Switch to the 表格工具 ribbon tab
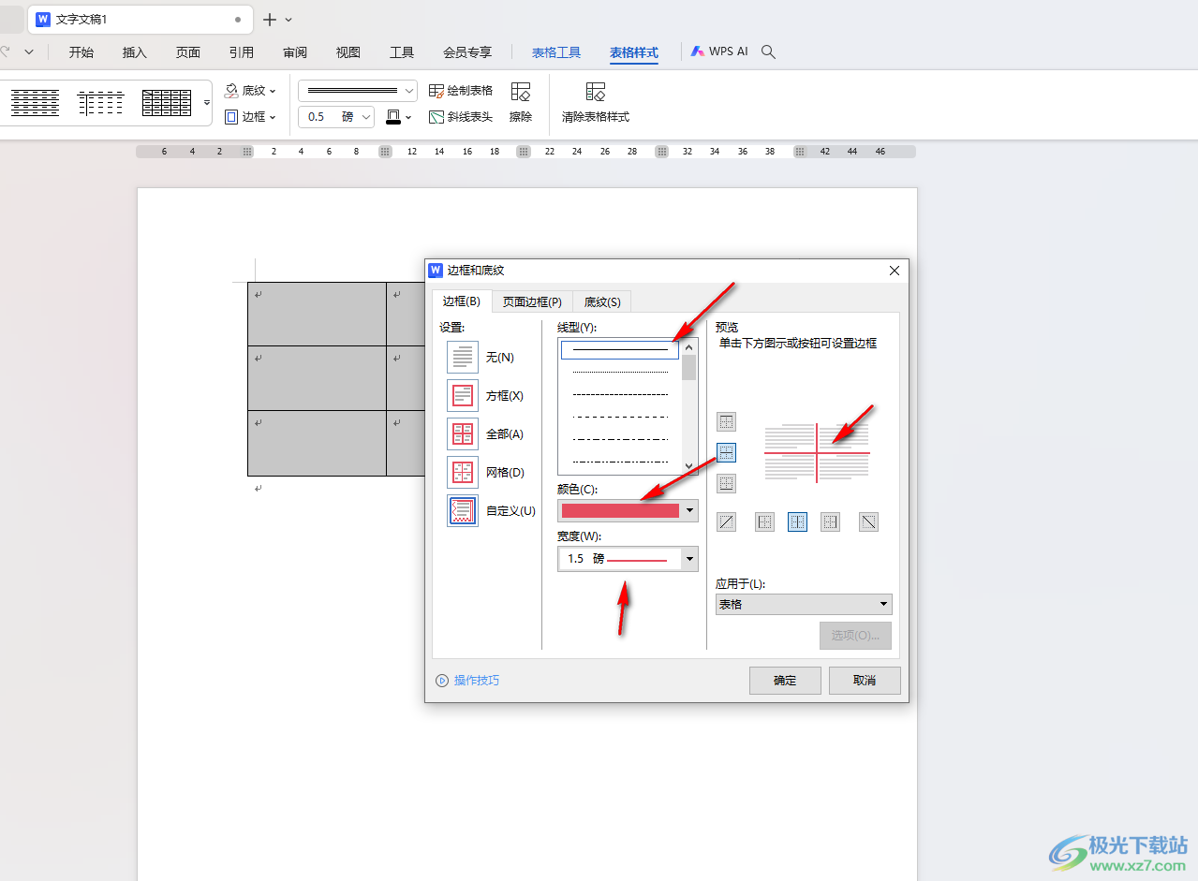This screenshot has height=881, width=1198. tap(556, 52)
